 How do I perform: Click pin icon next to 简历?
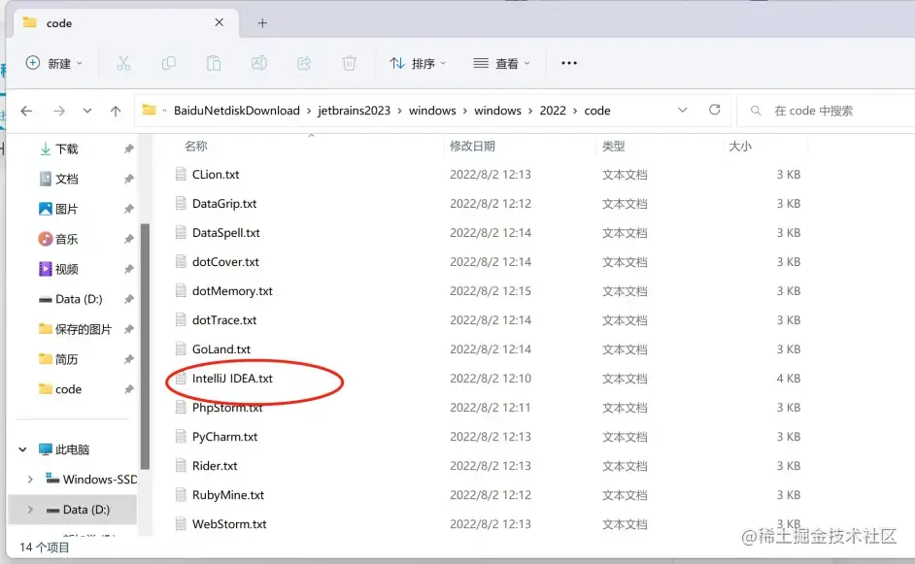[129, 359]
